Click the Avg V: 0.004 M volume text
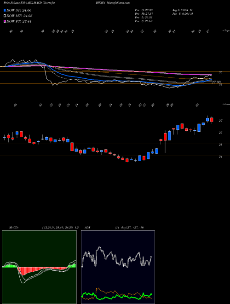Image resolution: width=230 pixels, height=304 pixels. point(183,10)
